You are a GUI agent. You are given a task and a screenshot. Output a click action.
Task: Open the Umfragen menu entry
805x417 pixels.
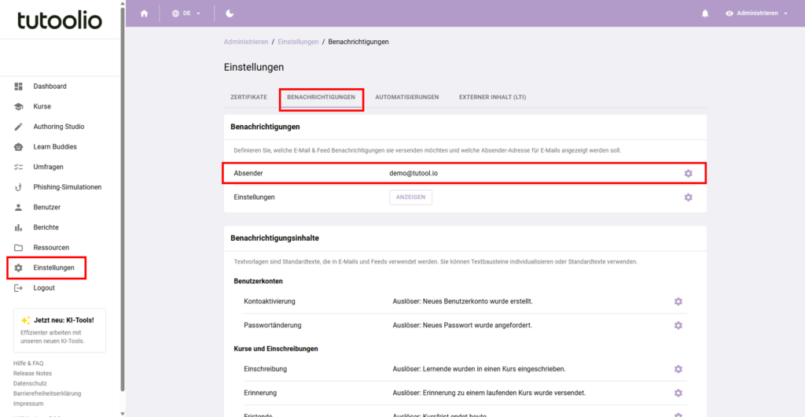[x=48, y=167]
